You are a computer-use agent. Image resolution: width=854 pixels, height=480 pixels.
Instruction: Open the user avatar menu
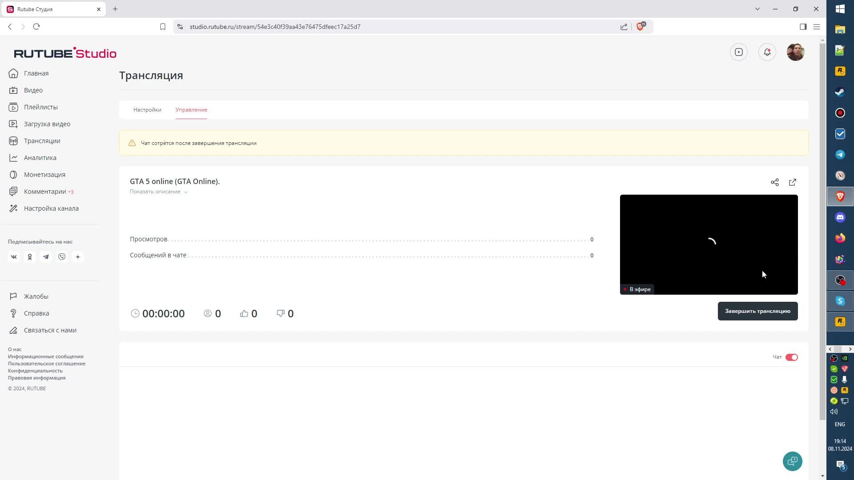click(x=795, y=52)
